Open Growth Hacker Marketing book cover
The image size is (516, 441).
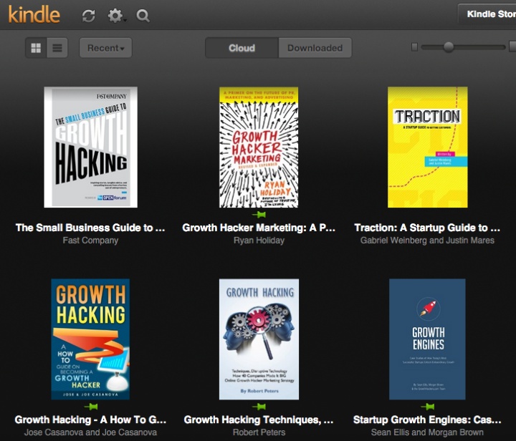click(x=259, y=147)
